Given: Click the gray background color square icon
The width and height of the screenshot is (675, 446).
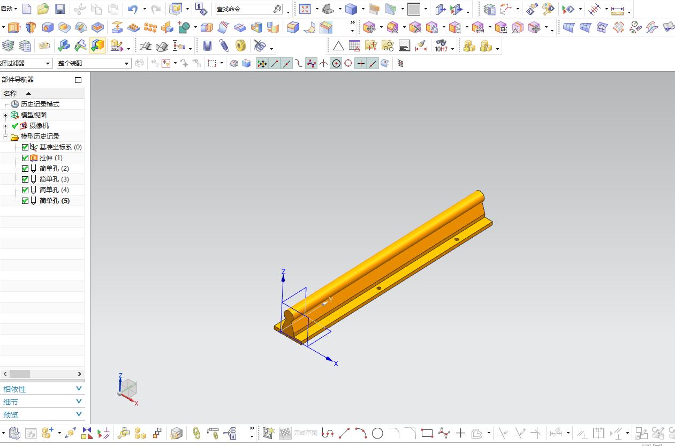Looking at the screenshot, I should [x=414, y=9].
